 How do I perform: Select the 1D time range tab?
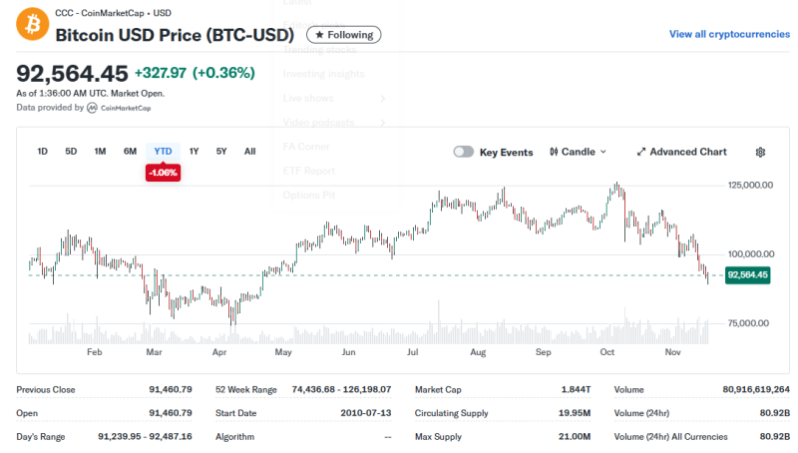tap(43, 152)
